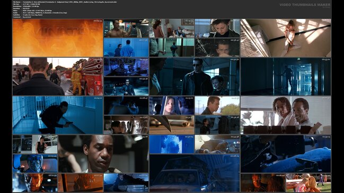The height and width of the screenshot is (193, 344).
Task: Click the Video Thumbnails Maker watermark
Action: click(305, 5)
